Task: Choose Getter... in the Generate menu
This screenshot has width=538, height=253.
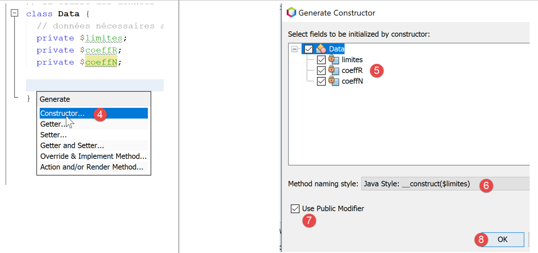Action: click(53, 124)
